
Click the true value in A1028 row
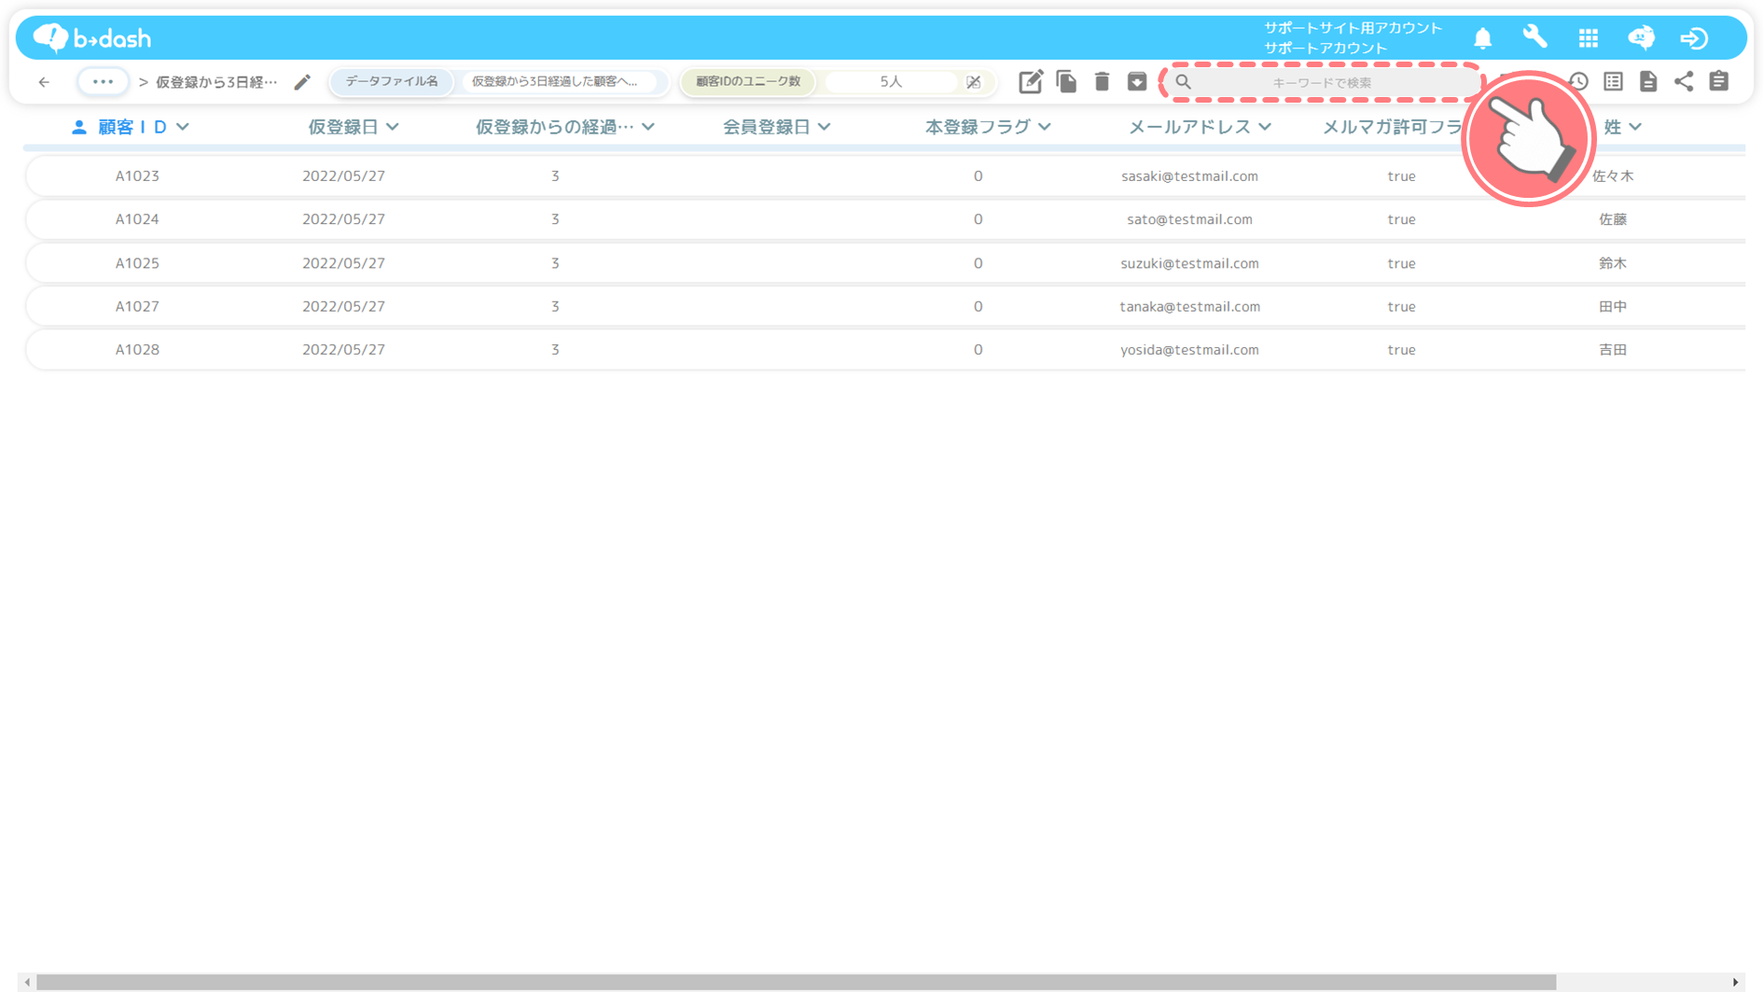pyautogui.click(x=1401, y=350)
